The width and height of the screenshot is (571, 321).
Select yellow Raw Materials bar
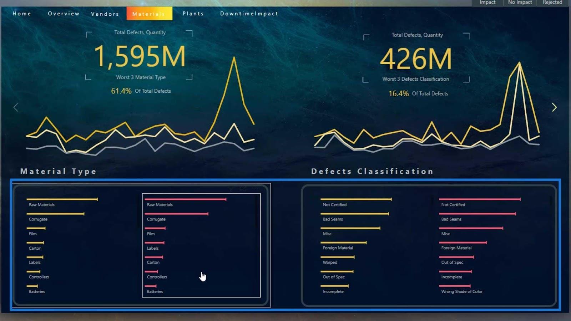62,199
